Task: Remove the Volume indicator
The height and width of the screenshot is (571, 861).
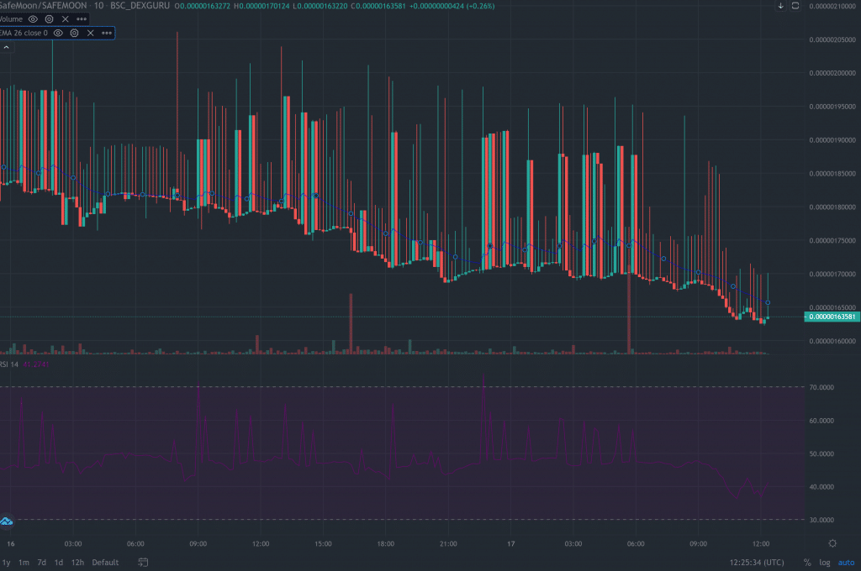Action: [66, 19]
